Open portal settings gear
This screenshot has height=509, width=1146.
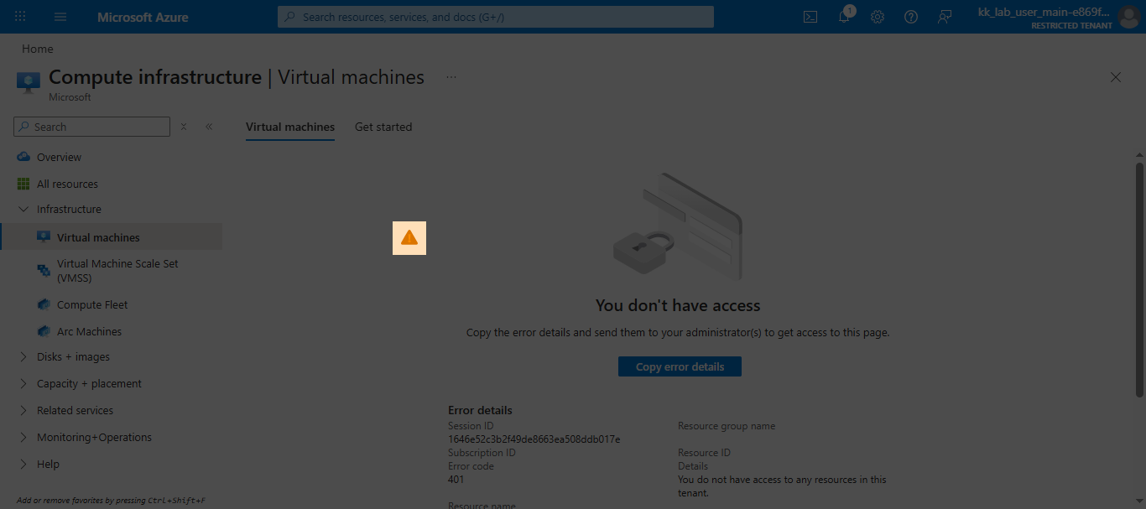click(x=878, y=17)
